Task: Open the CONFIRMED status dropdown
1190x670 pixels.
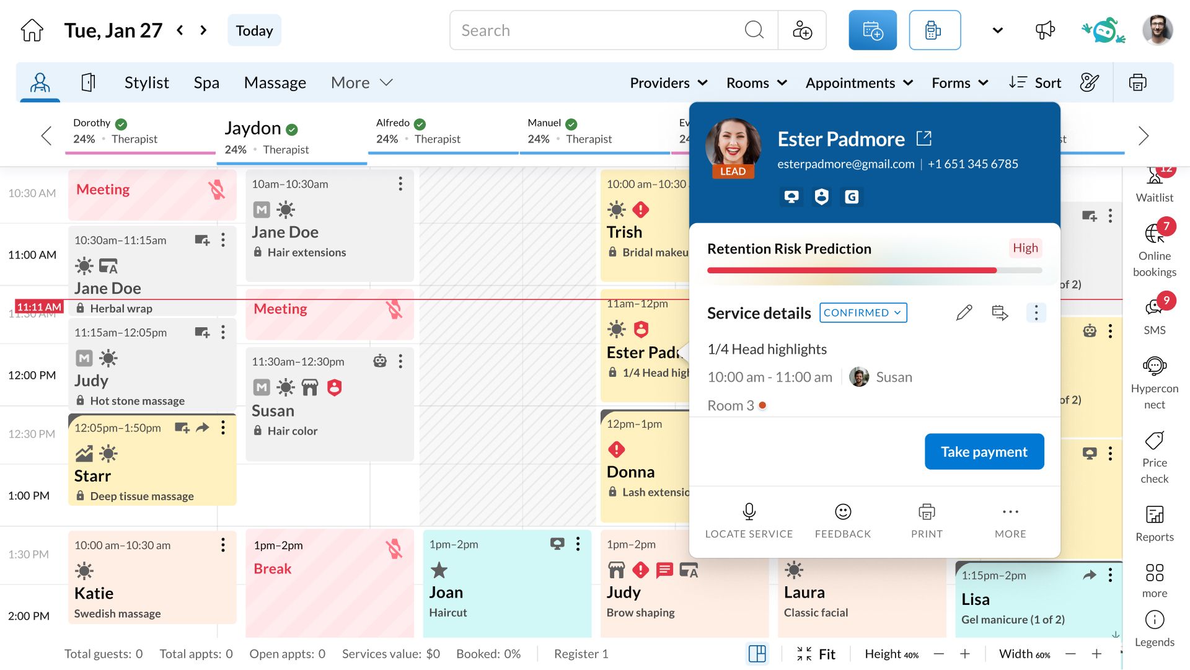Action: click(863, 313)
